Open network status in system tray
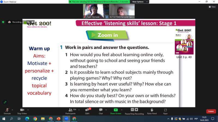Image resolution: width=218 pixels, height=122 pixels. [x=187, y=119]
